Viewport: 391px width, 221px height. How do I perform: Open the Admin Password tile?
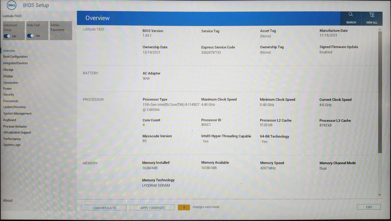click(x=61, y=30)
